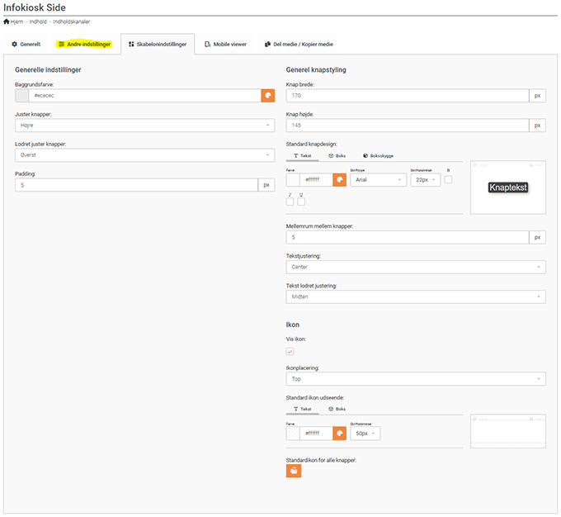Open the Boksskygge sub-tab in knapdesign

click(379, 155)
